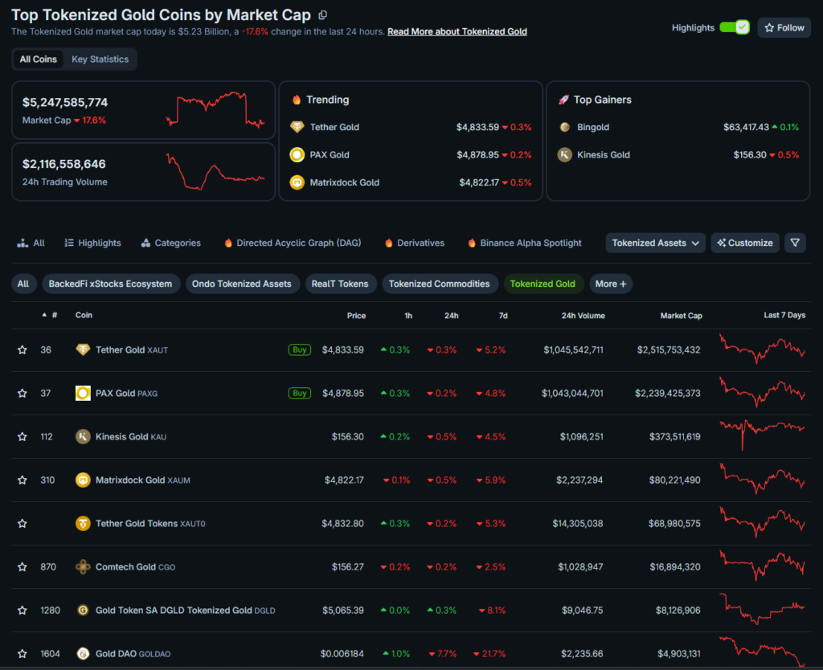Viewport: 823px width, 670px height.
Task: Click the Follow button
Action: click(x=784, y=27)
